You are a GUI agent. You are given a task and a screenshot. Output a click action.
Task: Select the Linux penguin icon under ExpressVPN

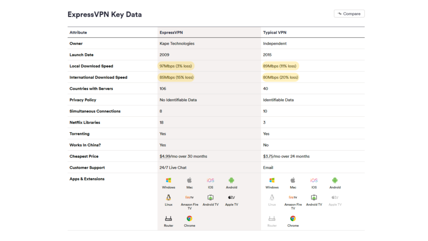168,197
